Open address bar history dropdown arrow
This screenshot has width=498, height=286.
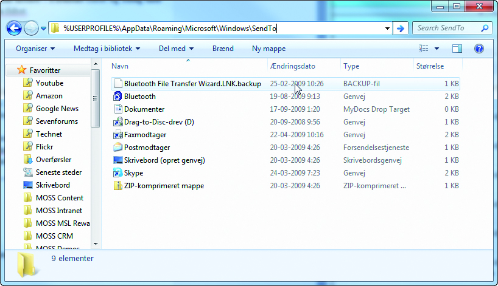click(387, 28)
